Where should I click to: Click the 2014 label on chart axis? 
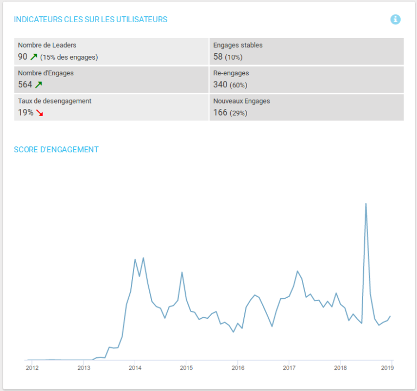click(135, 368)
